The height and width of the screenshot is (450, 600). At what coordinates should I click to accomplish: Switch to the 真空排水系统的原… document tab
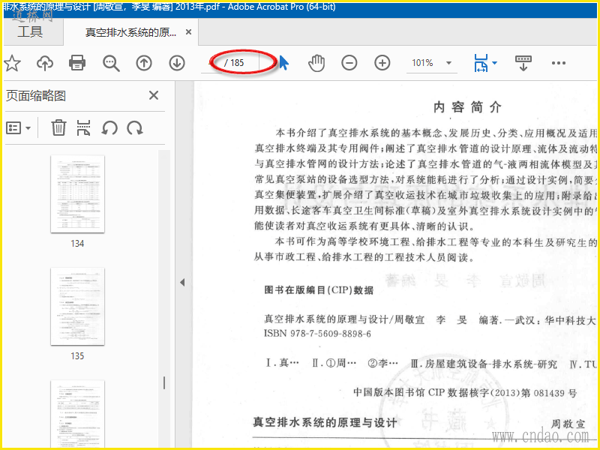tap(130, 32)
